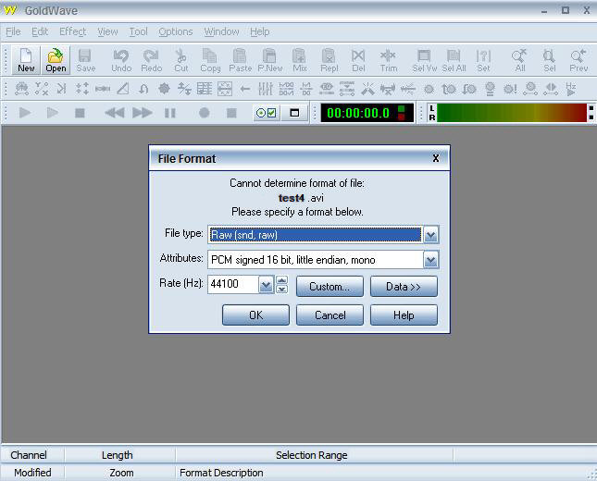
Task: Click the second (user) Play button
Action: click(53, 113)
